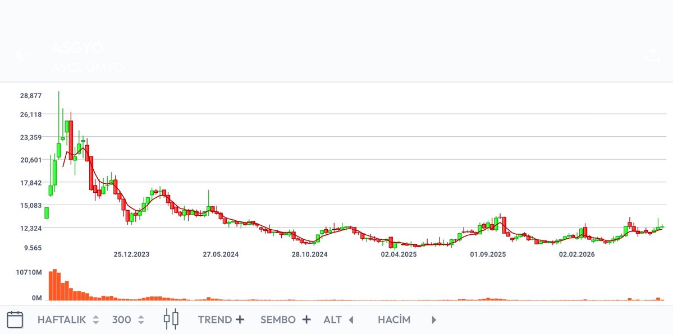Open the calendar date picker icon
This screenshot has height=334, width=673.
coord(15,319)
